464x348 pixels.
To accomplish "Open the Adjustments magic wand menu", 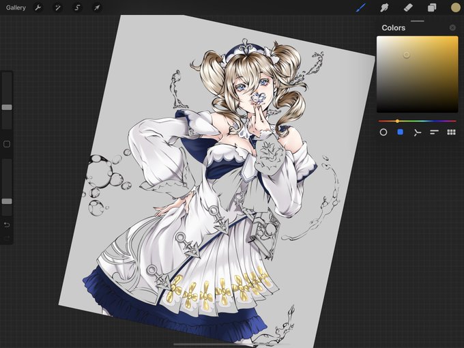I will (x=57, y=8).
